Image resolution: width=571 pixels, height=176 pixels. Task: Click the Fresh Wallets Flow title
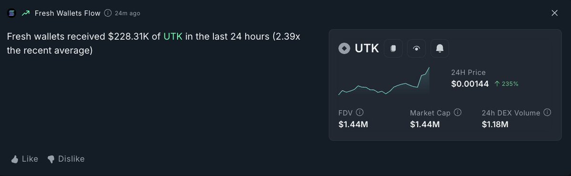pyautogui.click(x=67, y=13)
